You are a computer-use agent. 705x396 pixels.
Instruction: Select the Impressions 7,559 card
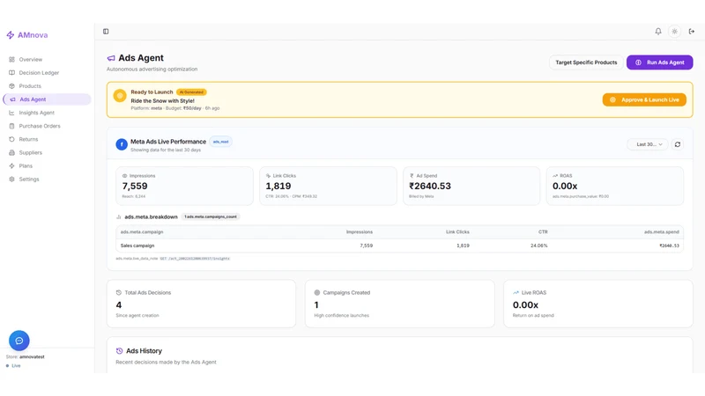184,186
